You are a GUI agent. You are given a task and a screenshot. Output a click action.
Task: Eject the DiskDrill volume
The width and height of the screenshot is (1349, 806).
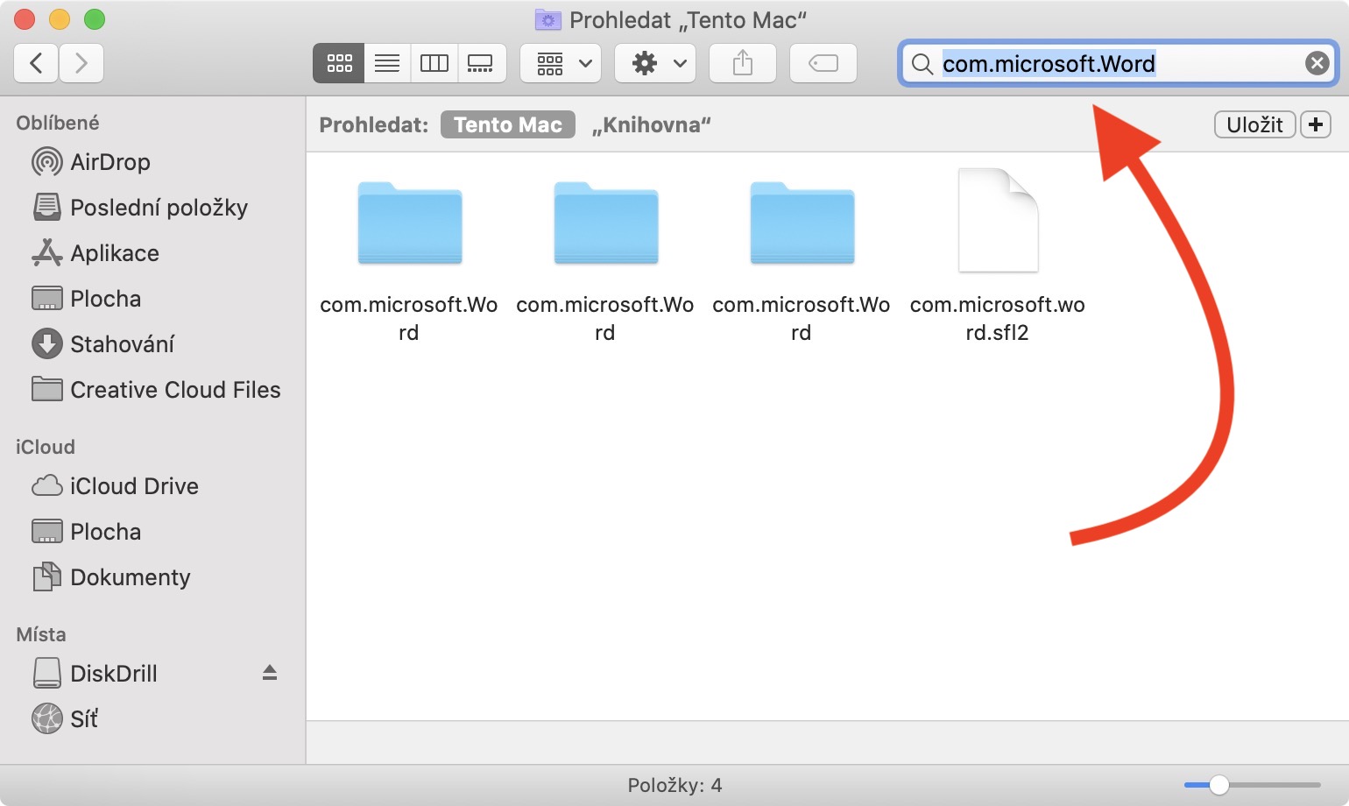270,673
